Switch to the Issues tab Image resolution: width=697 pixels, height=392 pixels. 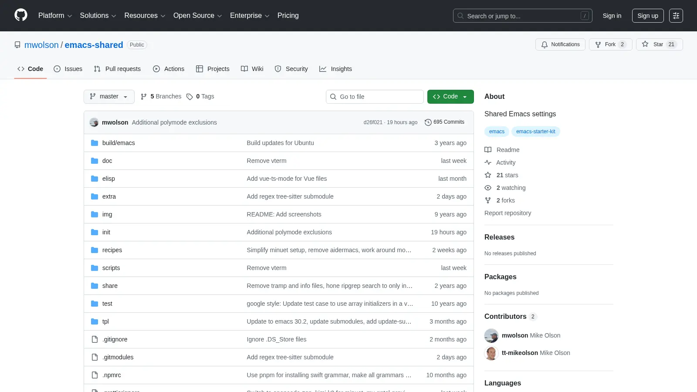(68, 69)
